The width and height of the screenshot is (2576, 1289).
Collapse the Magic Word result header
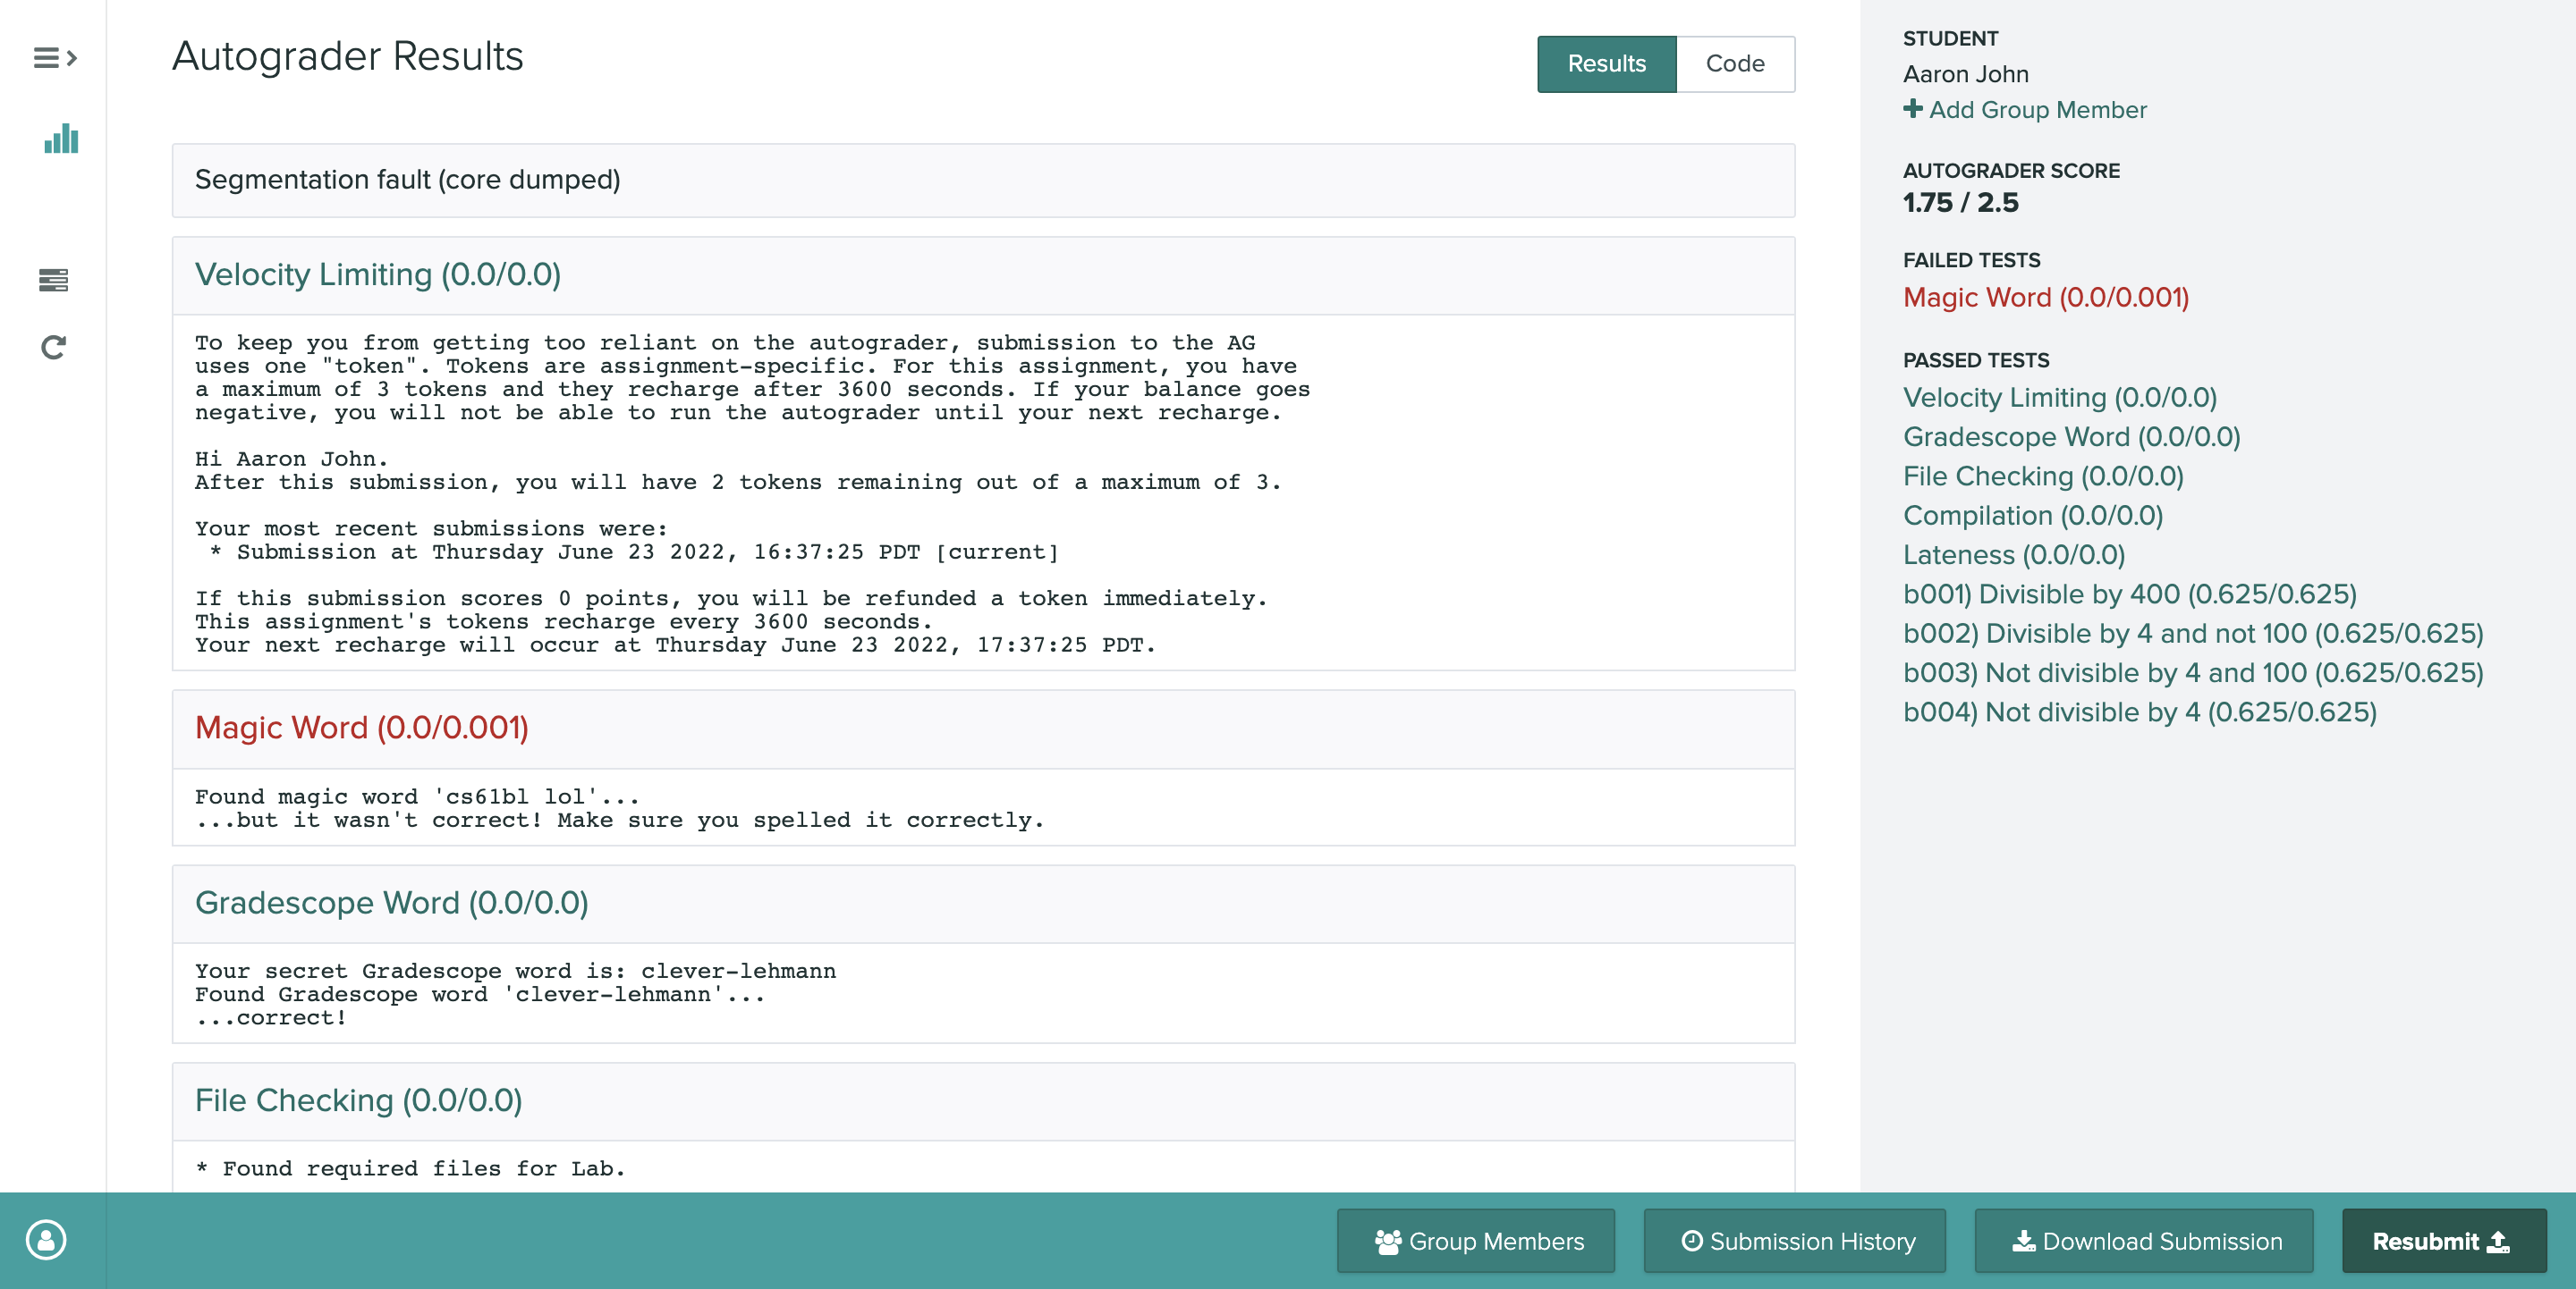tap(362, 729)
